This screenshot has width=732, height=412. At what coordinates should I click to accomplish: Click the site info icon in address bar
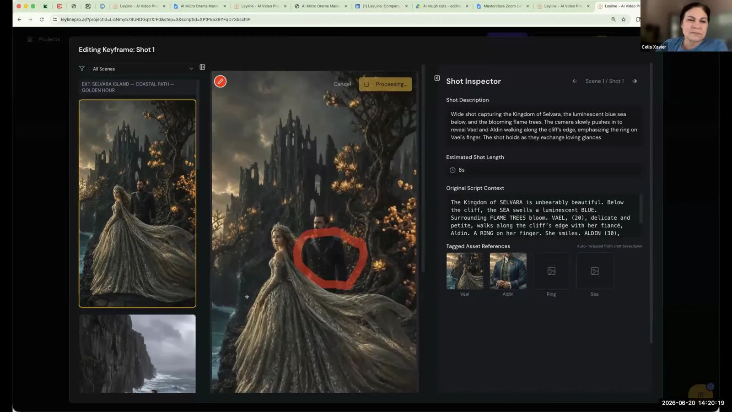[x=55, y=19]
